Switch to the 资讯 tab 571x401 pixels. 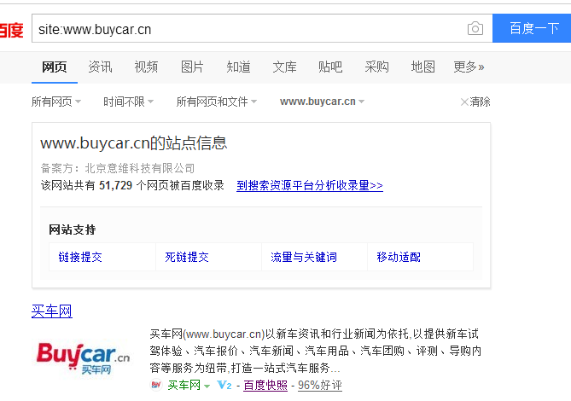pos(100,67)
